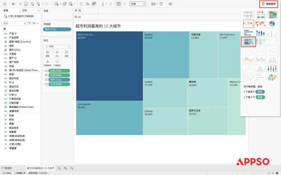Image resolution: width=281 pixels, height=175 pixels.
Task: Toggle the show mark labels toolbar button
Action: pyautogui.click(x=118, y=4)
